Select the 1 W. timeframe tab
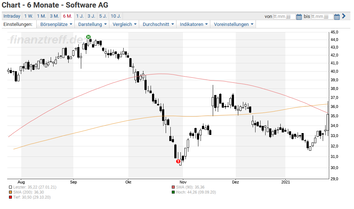The image size is (354, 209). click(29, 16)
